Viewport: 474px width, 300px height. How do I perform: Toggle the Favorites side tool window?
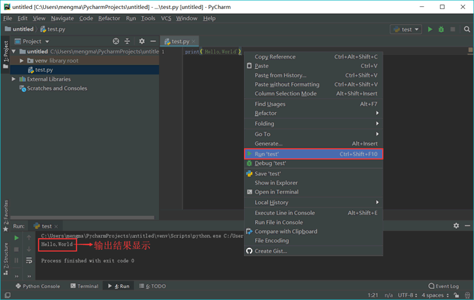6,209
